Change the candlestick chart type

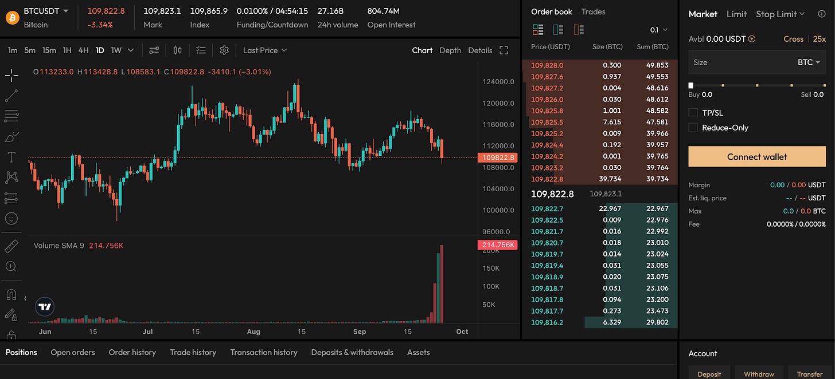pyautogui.click(x=178, y=50)
